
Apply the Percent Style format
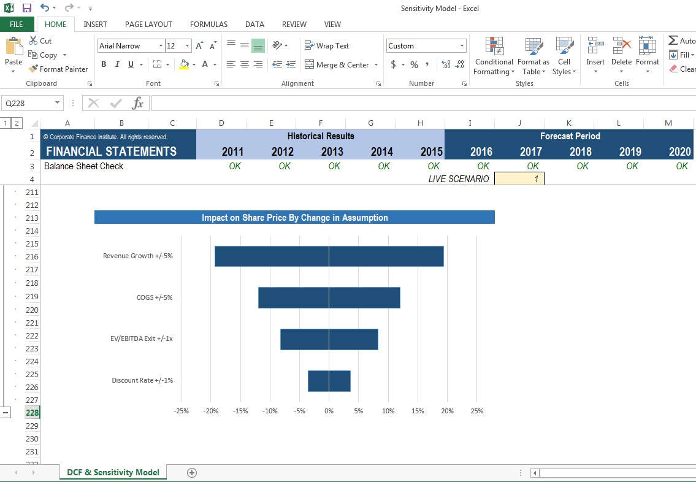(414, 64)
